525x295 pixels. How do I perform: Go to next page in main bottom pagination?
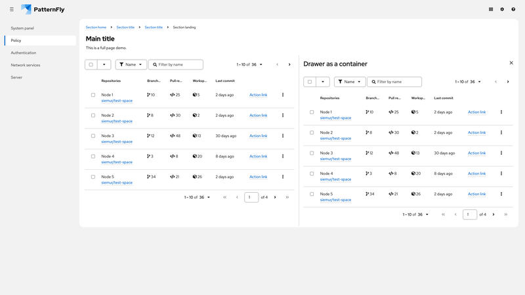[x=275, y=197]
